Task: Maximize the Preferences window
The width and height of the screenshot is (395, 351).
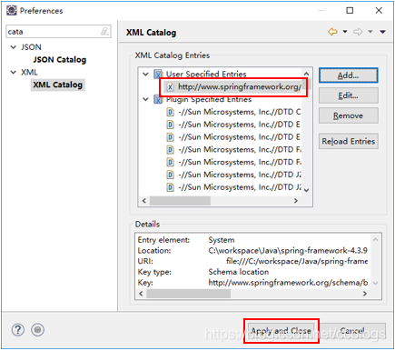Action: click(x=350, y=11)
